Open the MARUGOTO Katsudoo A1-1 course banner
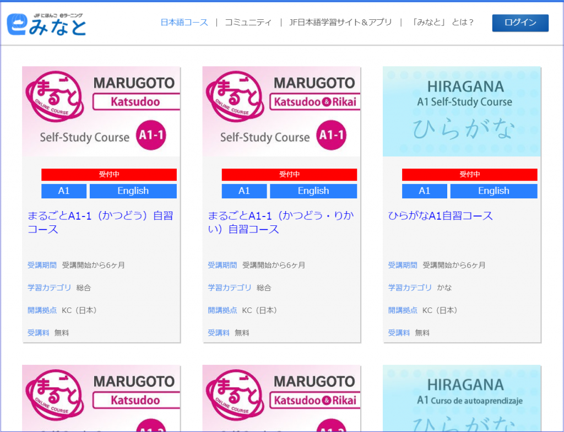This screenshot has height=432, width=564. coord(101,112)
